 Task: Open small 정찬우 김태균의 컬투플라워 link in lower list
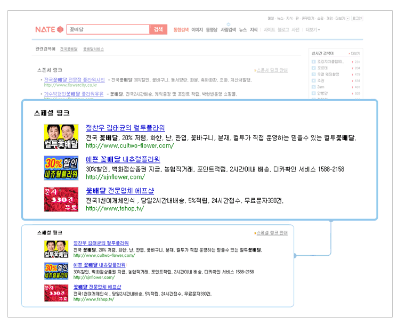point(101,243)
